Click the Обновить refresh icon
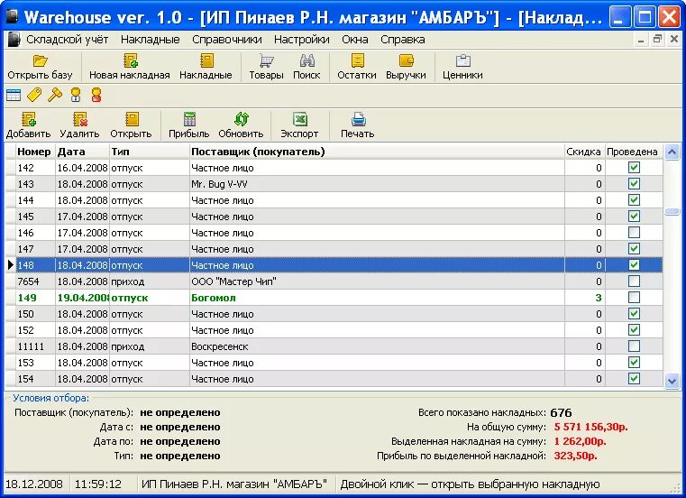 coord(241,119)
